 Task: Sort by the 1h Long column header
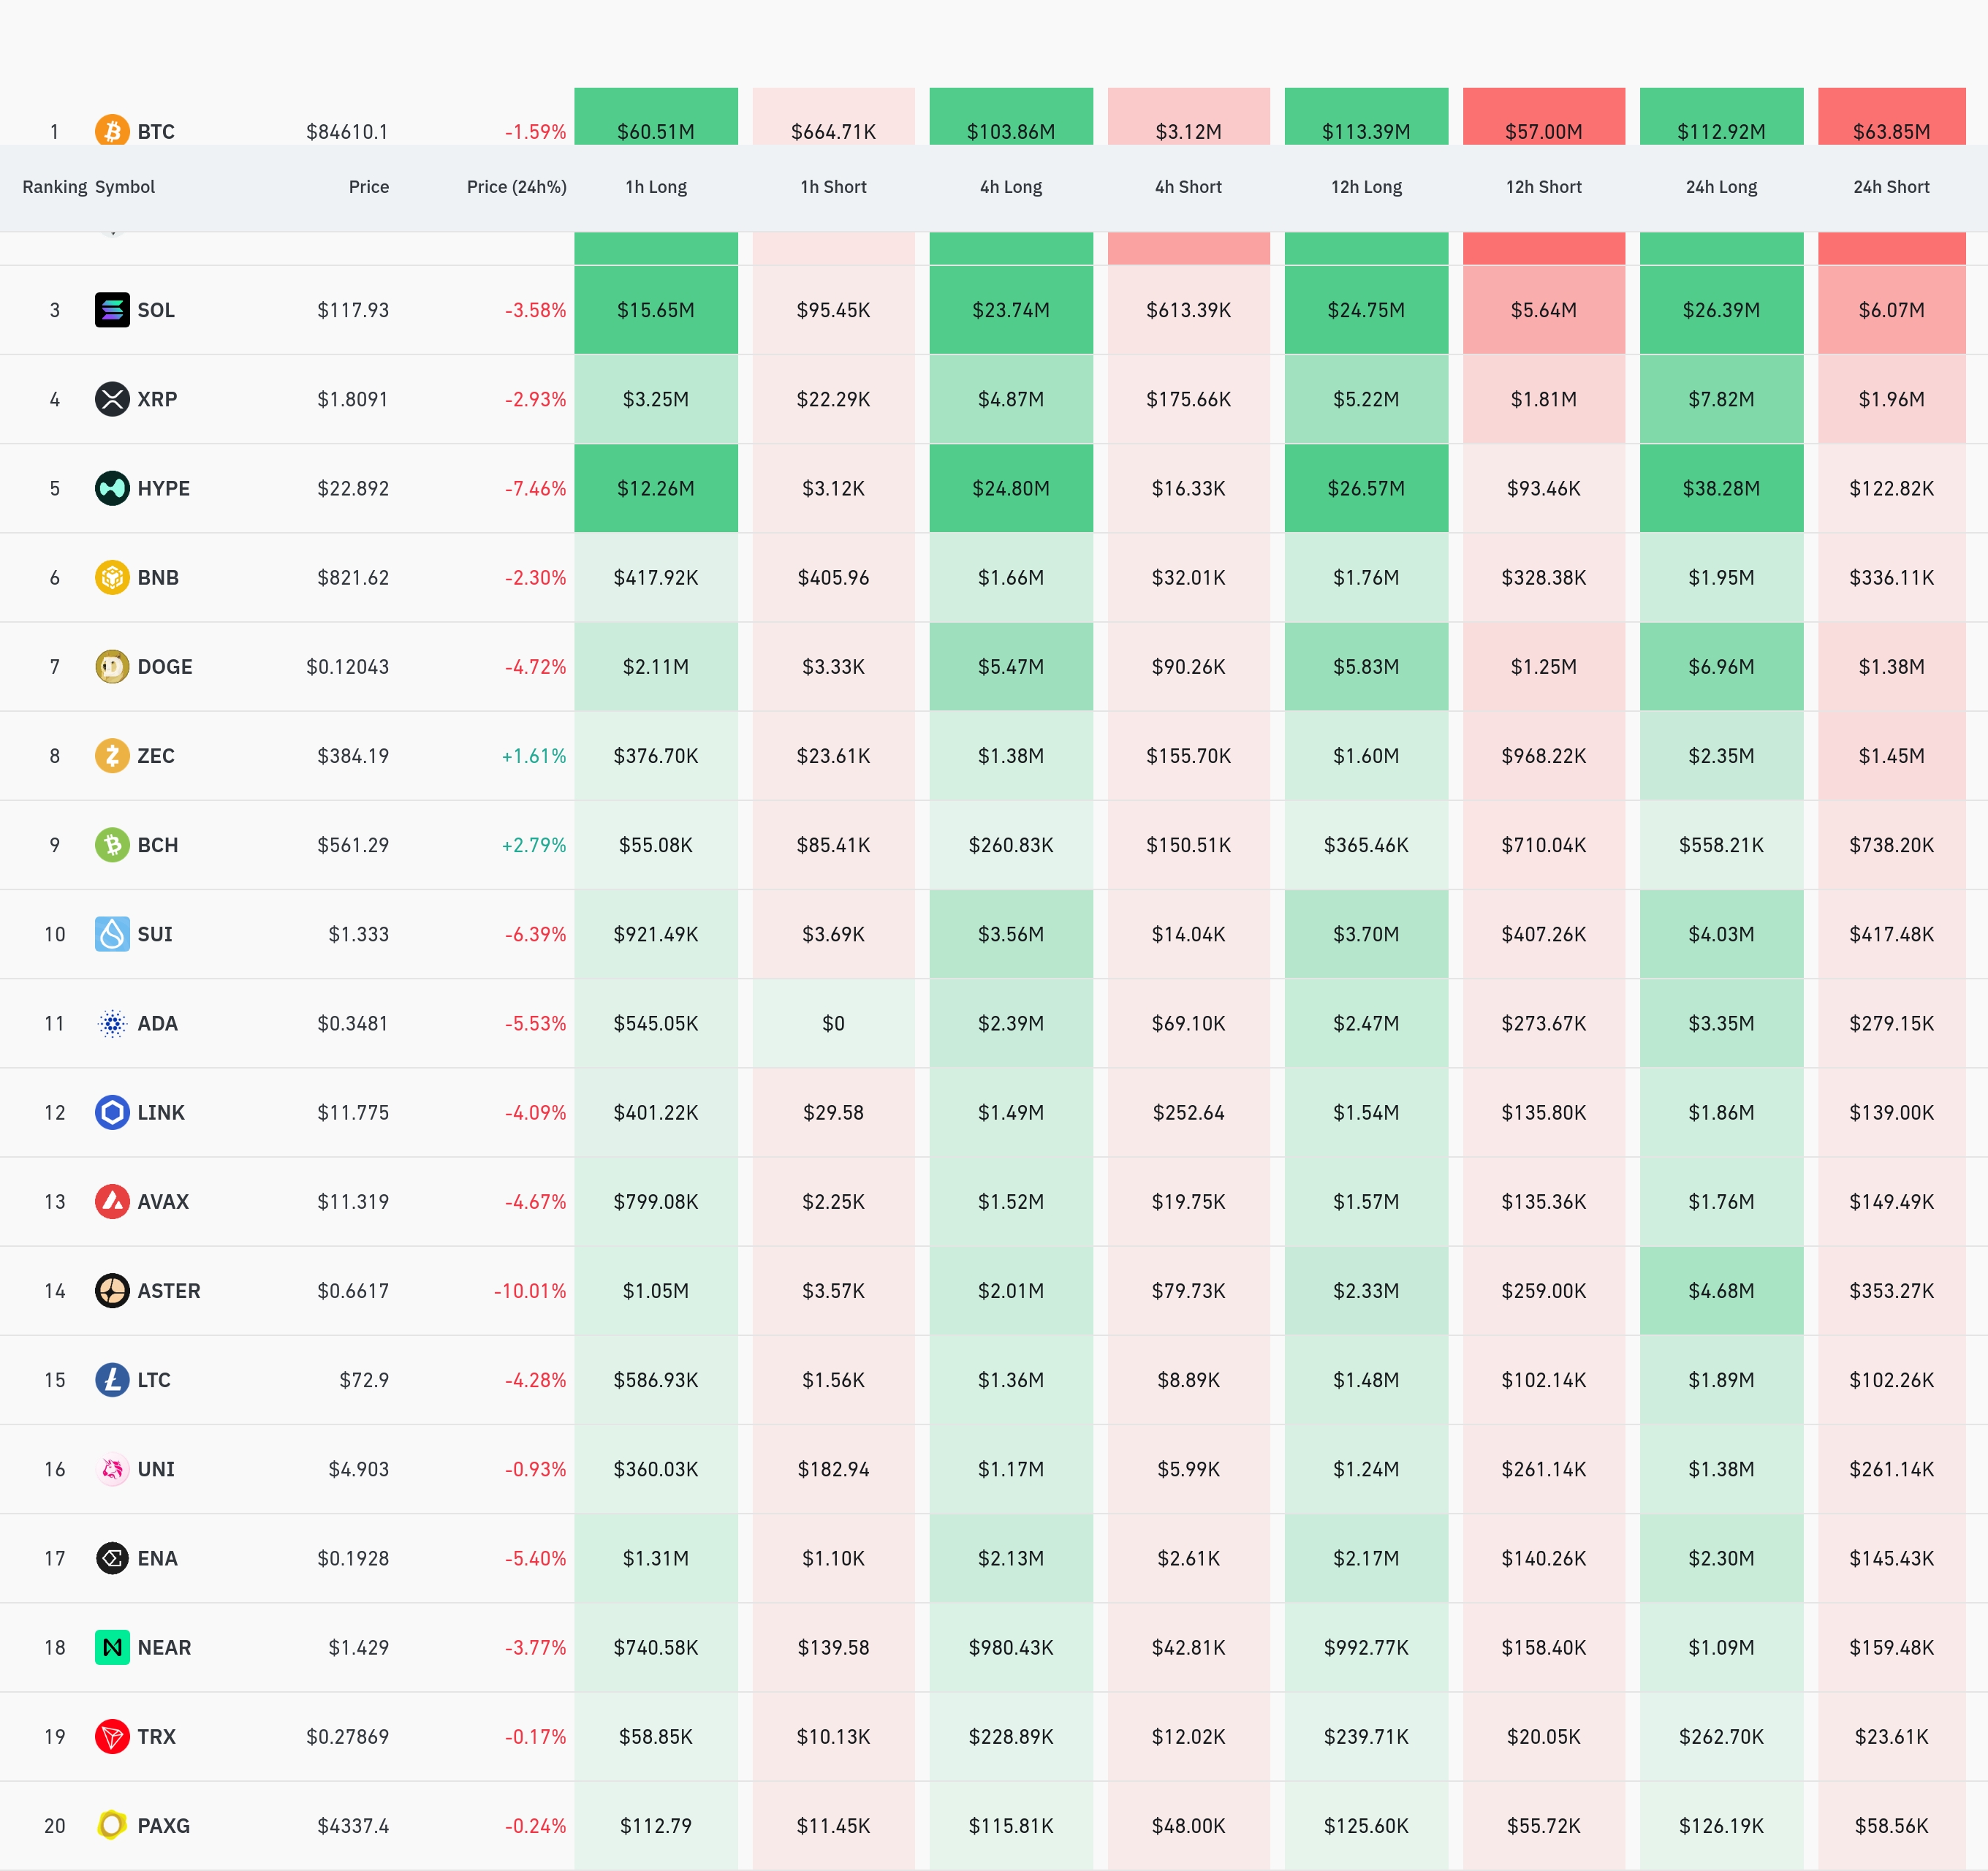pos(656,187)
